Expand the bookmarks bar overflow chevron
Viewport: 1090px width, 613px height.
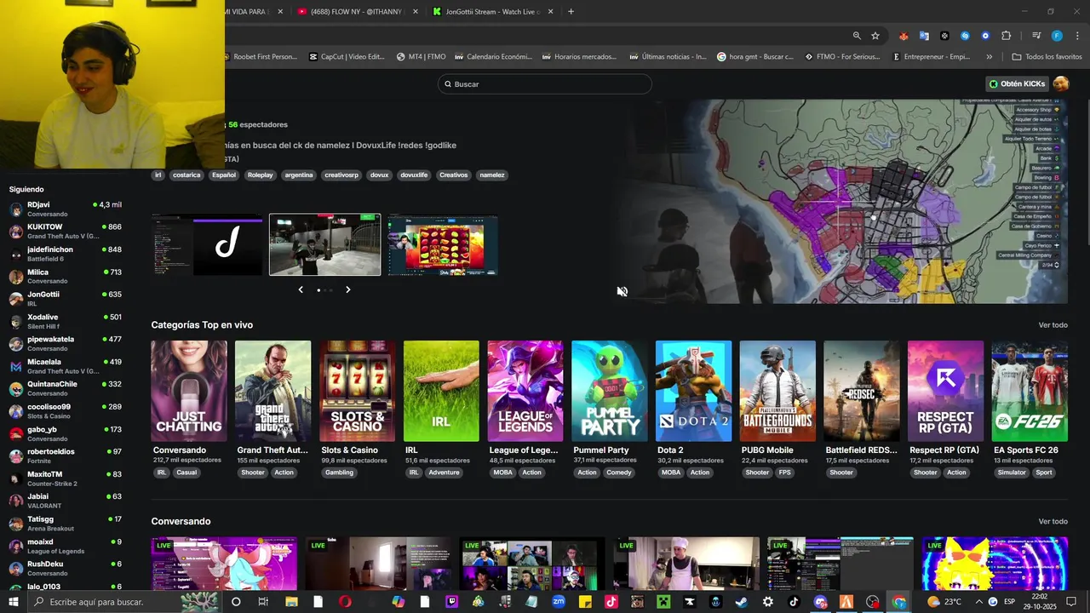989,57
